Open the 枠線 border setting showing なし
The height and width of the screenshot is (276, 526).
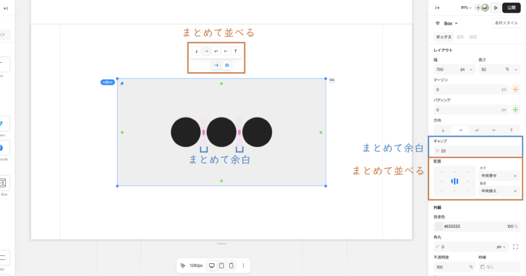[499, 267]
